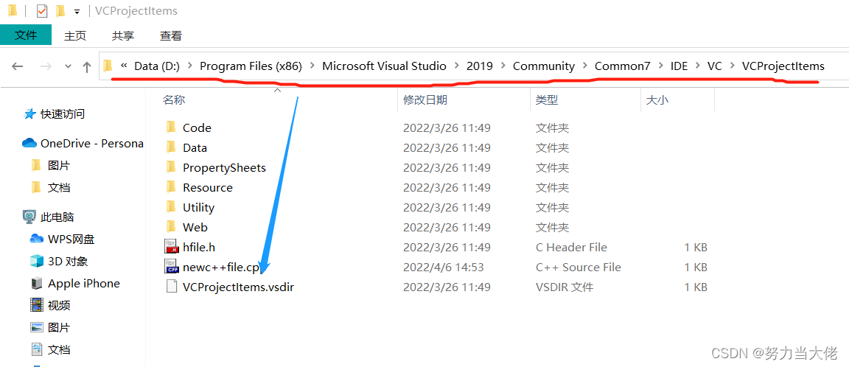Screen dimensions: 849x367
Task: Click the Forward navigation arrow
Action: (x=46, y=66)
